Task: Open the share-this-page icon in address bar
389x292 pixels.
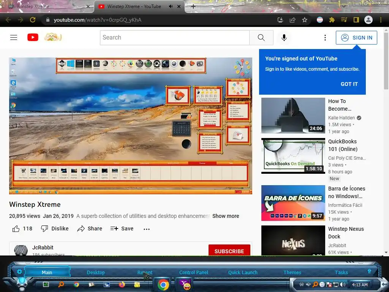Action: 293,20
